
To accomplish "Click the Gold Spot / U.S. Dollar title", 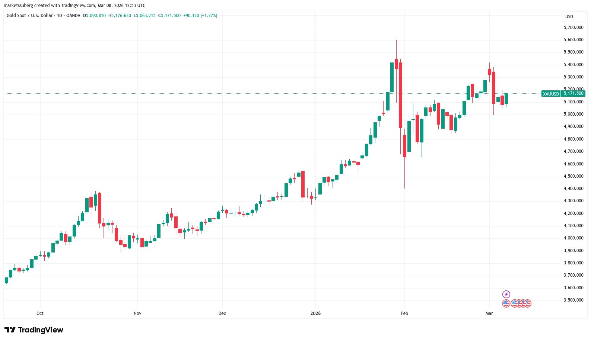I will pos(29,16).
